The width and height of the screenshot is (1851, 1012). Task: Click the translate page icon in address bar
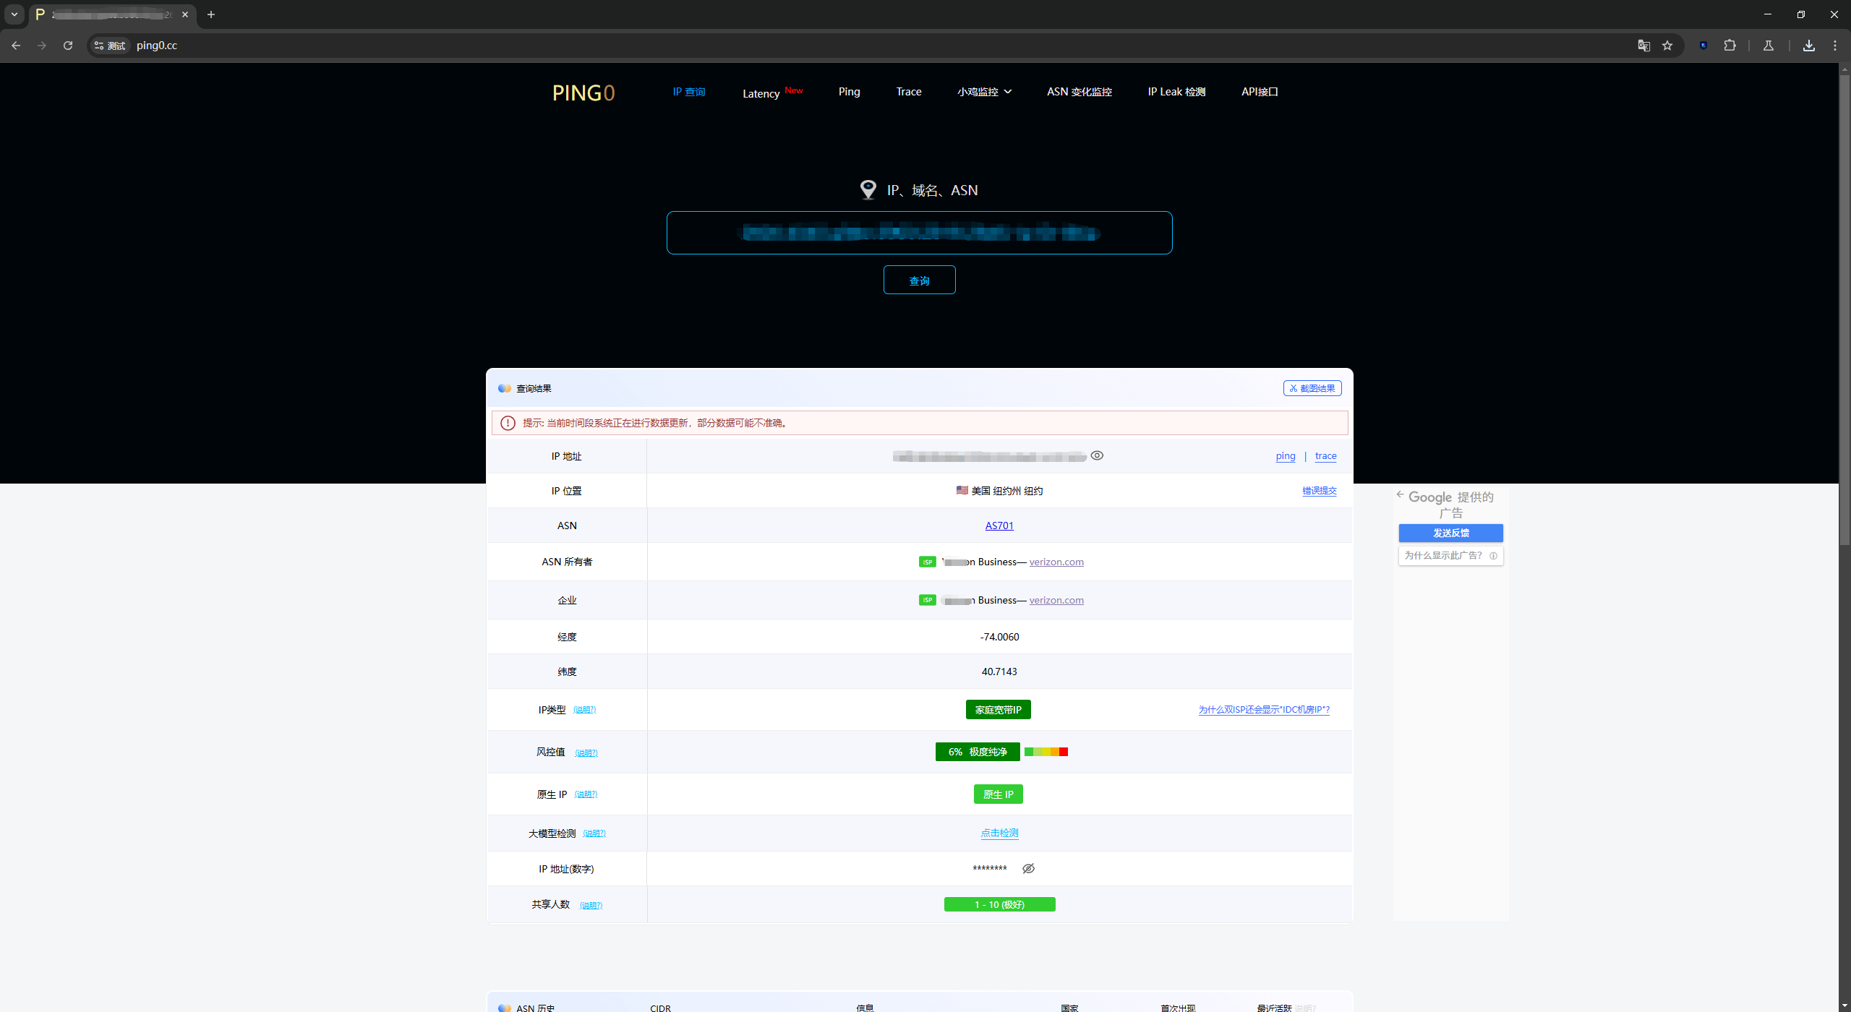click(1643, 46)
